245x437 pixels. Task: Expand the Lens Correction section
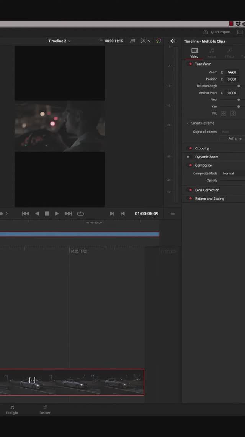(207, 190)
